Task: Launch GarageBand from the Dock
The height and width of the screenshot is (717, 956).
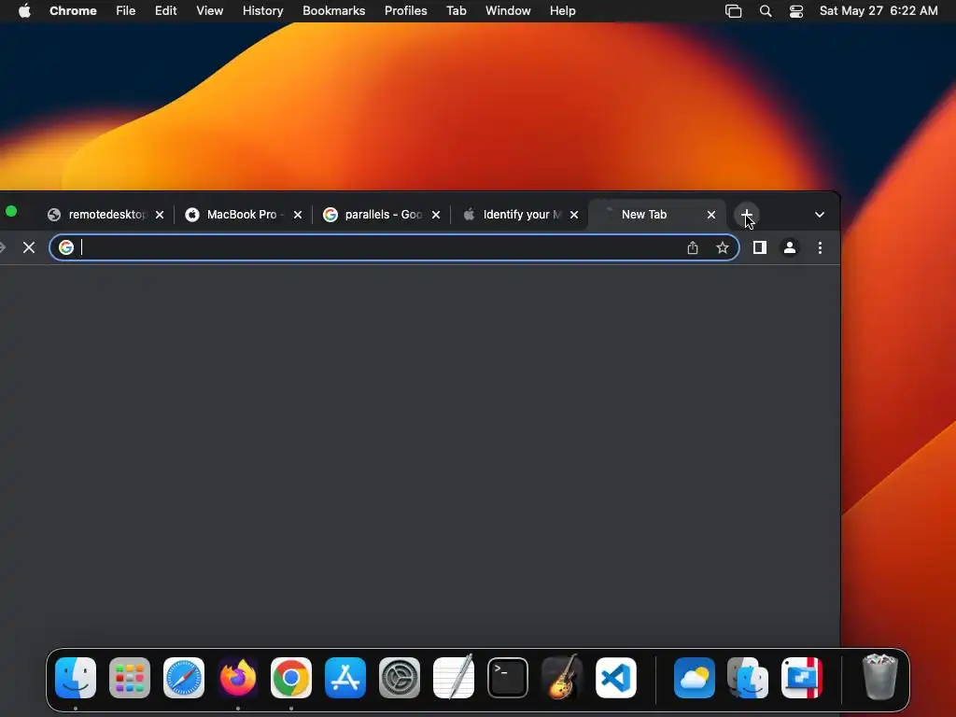Action: click(x=561, y=676)
